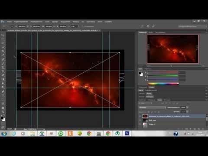Select the Rectangle shape tool
Screen dimensions: 208x156
point(3,104)
